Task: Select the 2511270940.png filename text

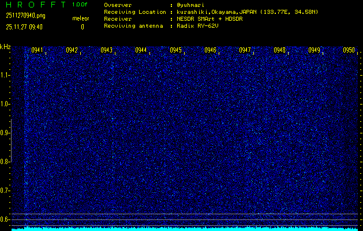Action: click(25, 16)
